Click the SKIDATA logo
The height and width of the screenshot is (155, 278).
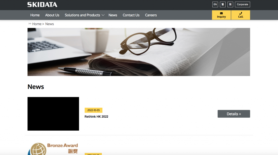(42, 5)
